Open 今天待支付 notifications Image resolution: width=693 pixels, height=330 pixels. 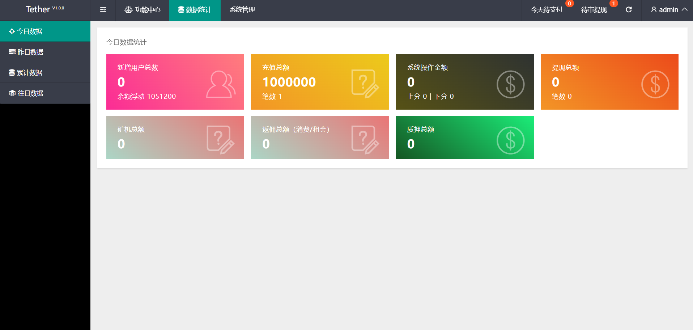547,10
